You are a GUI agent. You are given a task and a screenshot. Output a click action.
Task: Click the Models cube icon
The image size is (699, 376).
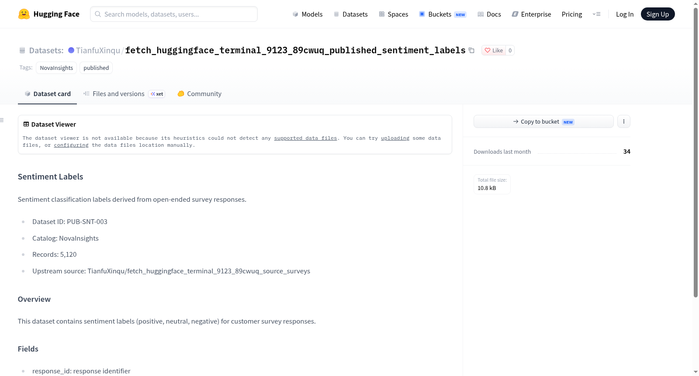point(295,14)
